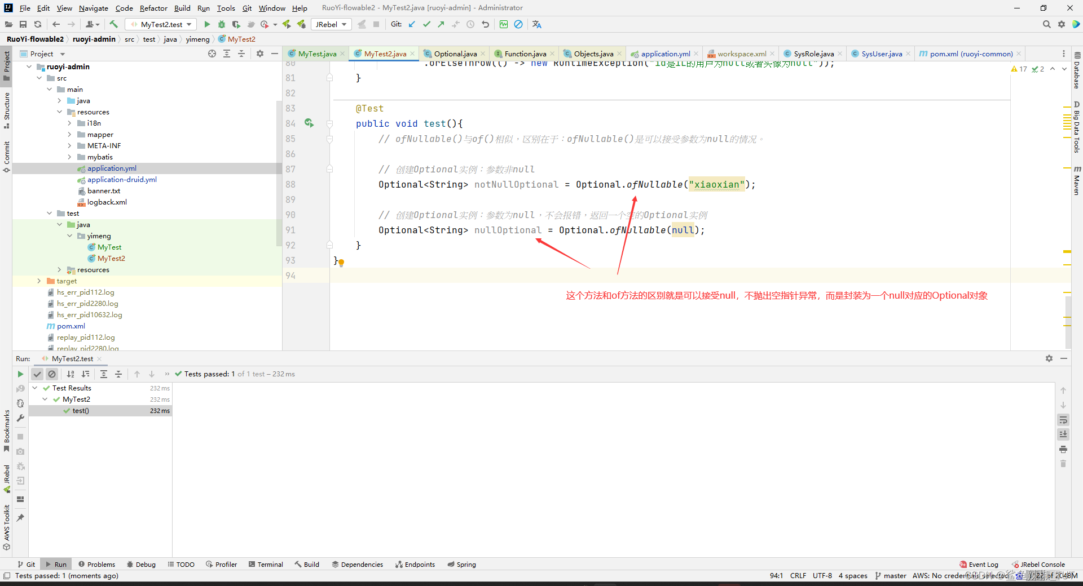
Task: Run MyTest2.test with the green play button
Action: click(x=207, y=24)
